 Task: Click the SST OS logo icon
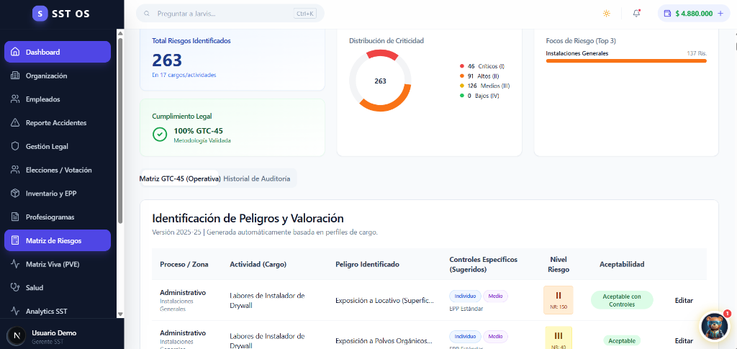(x=40, y=14)
